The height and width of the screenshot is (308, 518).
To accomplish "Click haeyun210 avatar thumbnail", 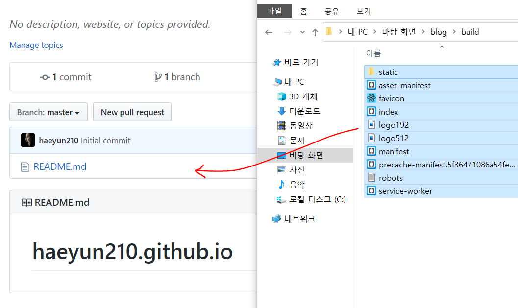I will (x=28, y=140).
